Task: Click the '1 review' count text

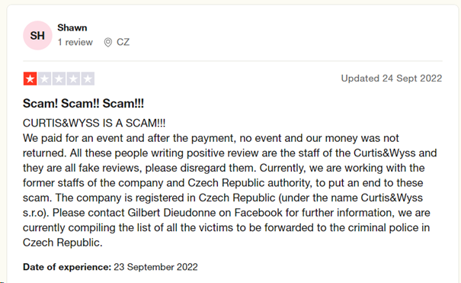Action: [75, 43]
